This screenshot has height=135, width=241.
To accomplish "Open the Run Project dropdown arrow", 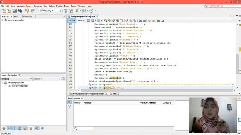I will (x=80, y=10).
